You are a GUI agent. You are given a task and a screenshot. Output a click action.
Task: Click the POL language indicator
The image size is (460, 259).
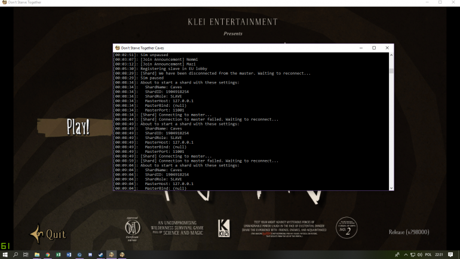(428, 255)
